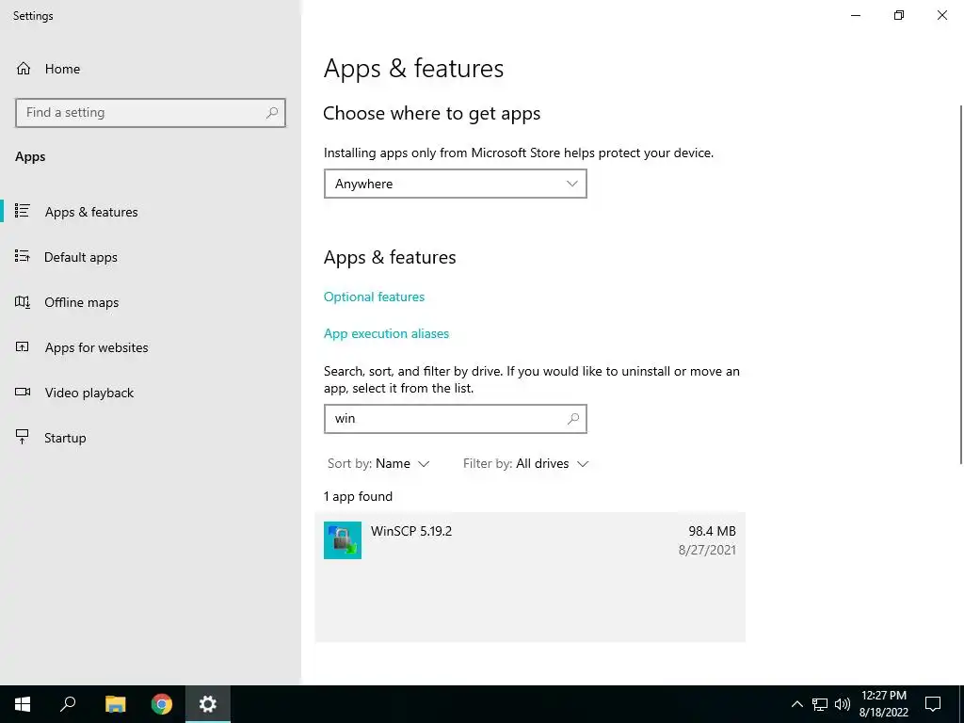Click the Settings gear on taskbar
Screen dimensions: 964x723
[208, 704]
